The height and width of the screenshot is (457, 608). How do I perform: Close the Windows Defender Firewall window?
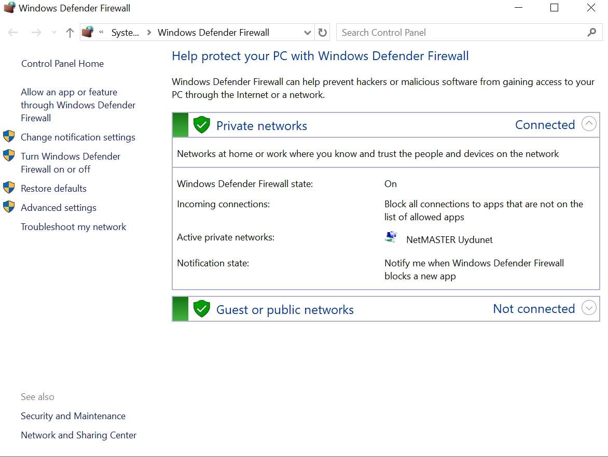point(591,8)
